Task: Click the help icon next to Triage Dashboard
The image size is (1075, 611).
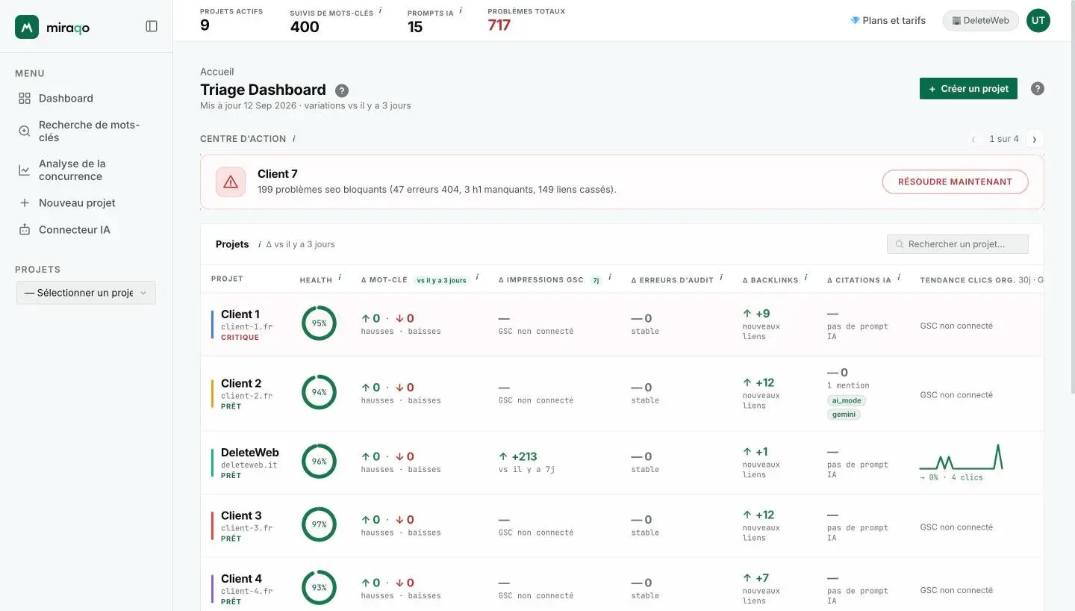Action: click(342, 90)
